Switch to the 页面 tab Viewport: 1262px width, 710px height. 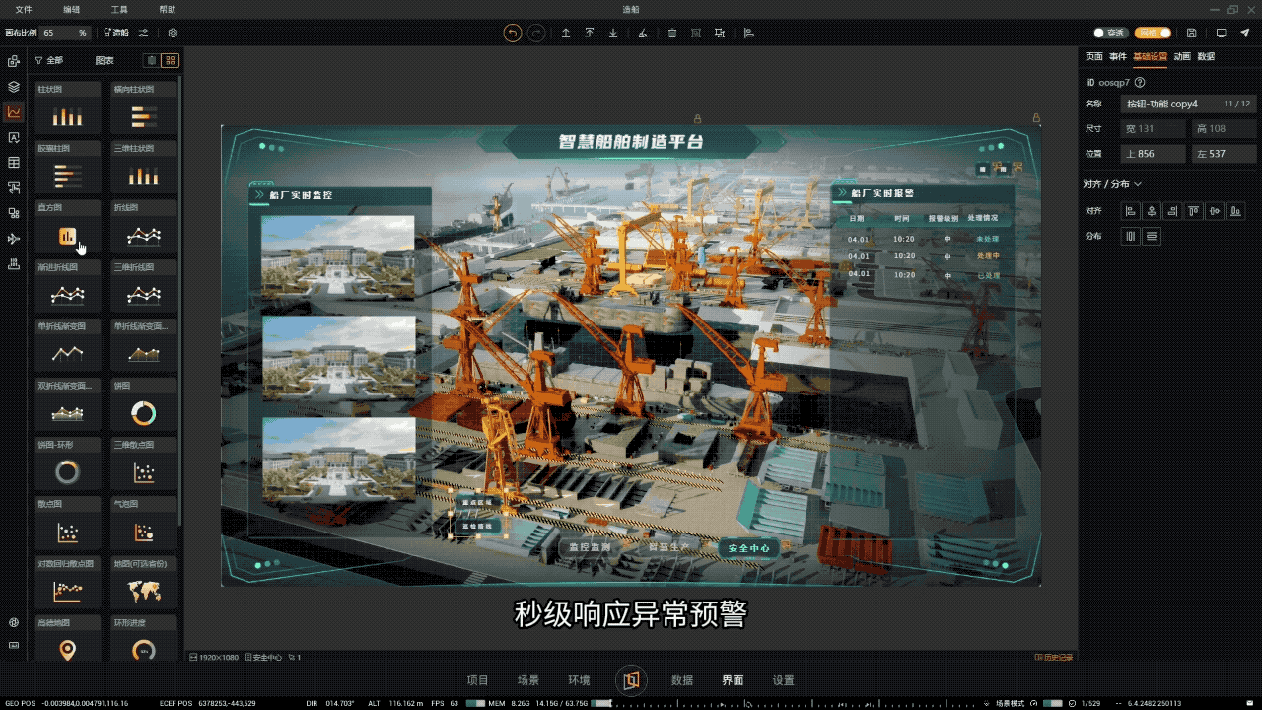coord(1093,56)
